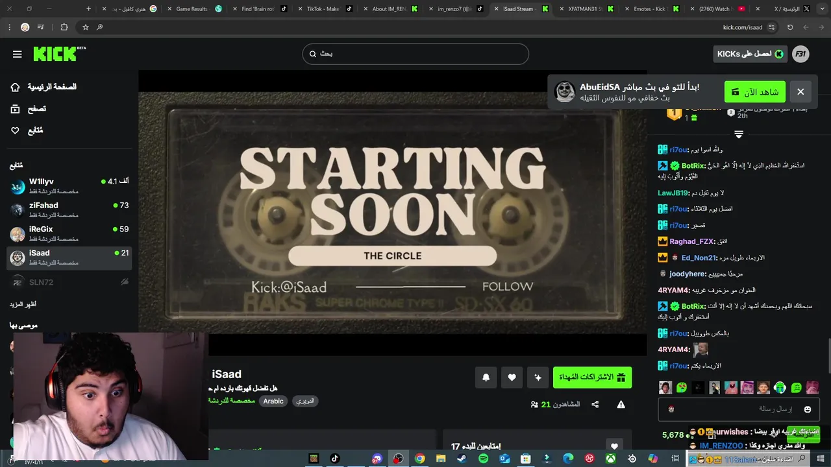
Task: Open the hamburger sidebar menu
Action: (x=18, y=54)
